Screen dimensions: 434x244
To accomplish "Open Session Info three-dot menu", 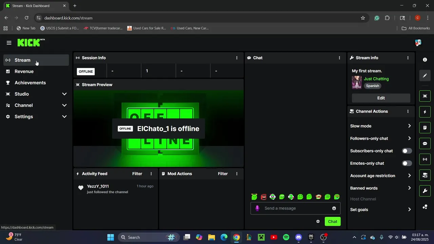I will tap(237, 58).
